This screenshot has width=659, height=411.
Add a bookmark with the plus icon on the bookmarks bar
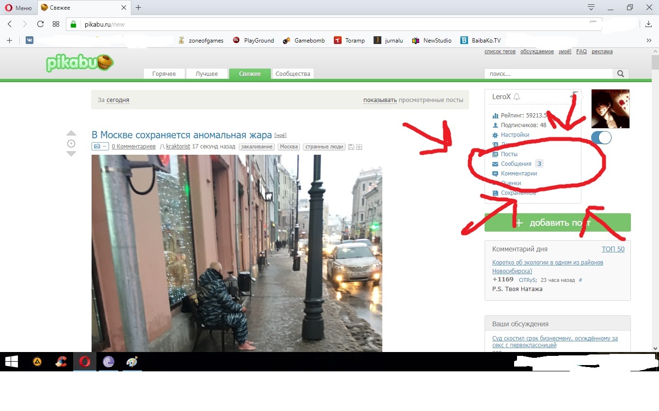click(9, 41)
